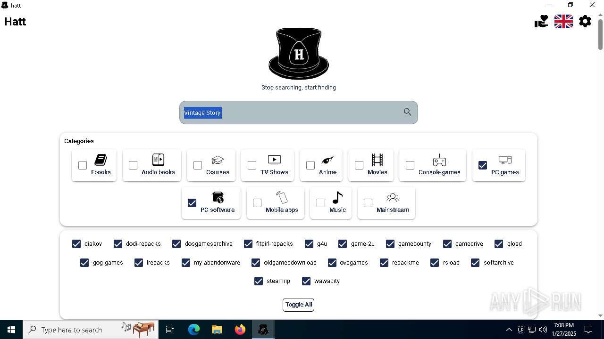Uncheck the ovagames source checkbox
Screen dimensions: 604x339
point(332,263)
